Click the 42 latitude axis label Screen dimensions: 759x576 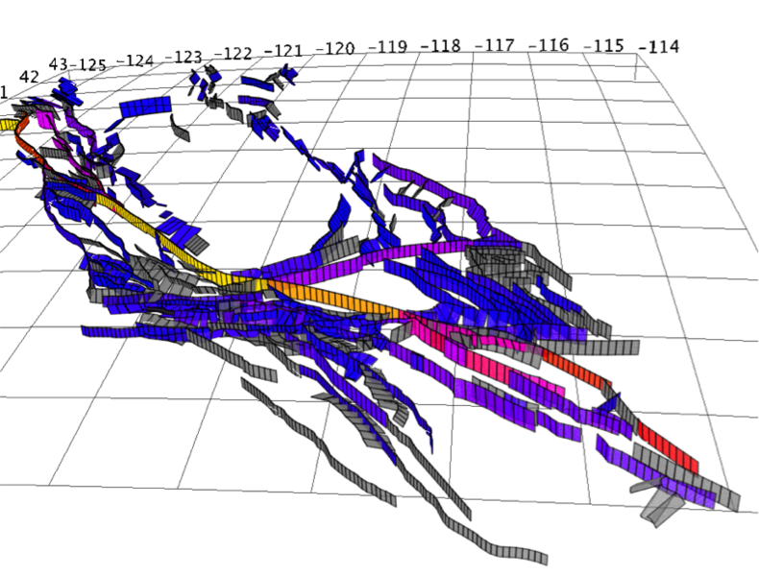pos(29,77)
